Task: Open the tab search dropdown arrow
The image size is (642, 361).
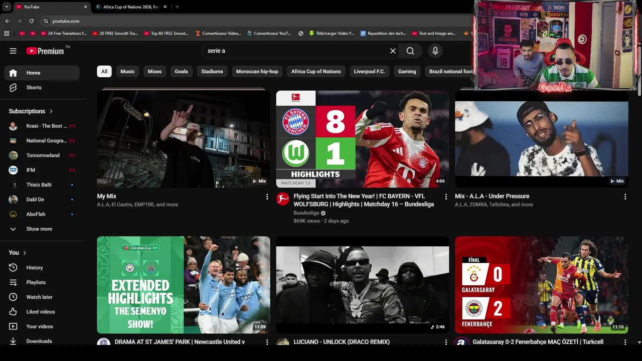Action: click(x=7, y=7)
